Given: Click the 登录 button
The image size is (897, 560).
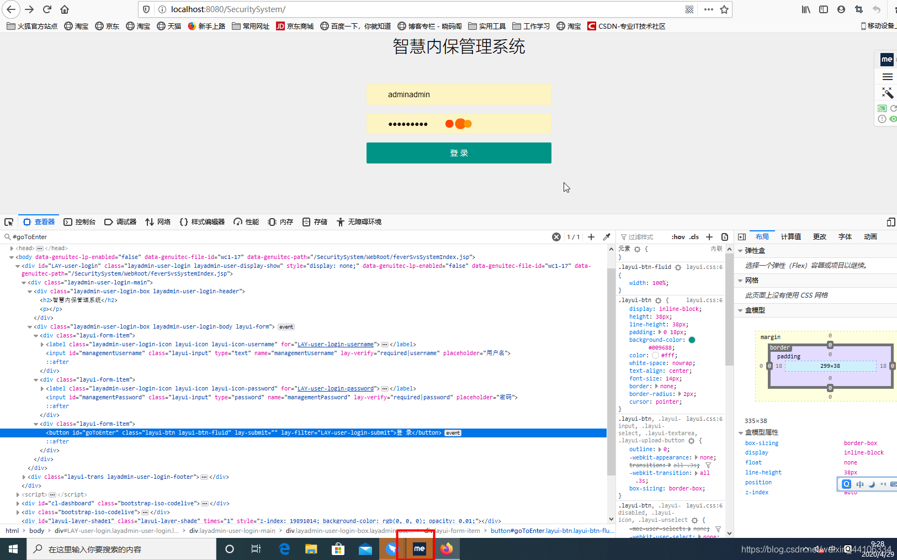Looking at the screenshot, I should tap(459, 153).
